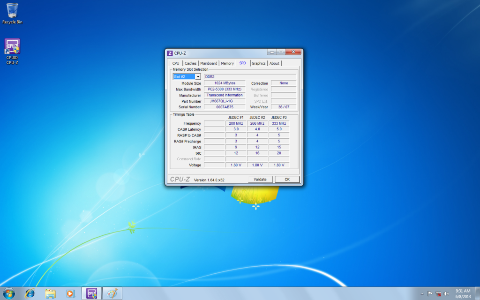This screenshot has height=300, width=480.
Task: Click the volume speaker tray icon
Action: 447,293
